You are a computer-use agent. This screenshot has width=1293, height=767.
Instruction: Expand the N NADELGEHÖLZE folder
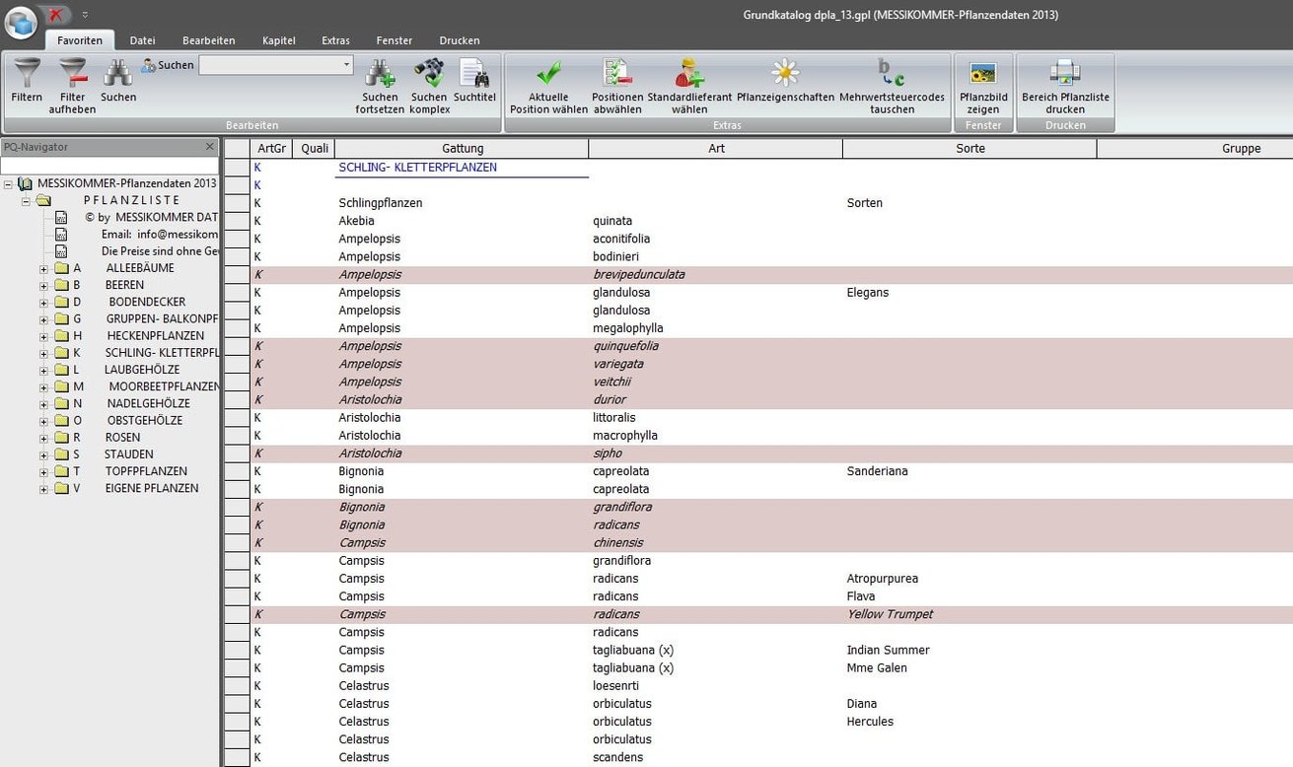pos(43,404)
